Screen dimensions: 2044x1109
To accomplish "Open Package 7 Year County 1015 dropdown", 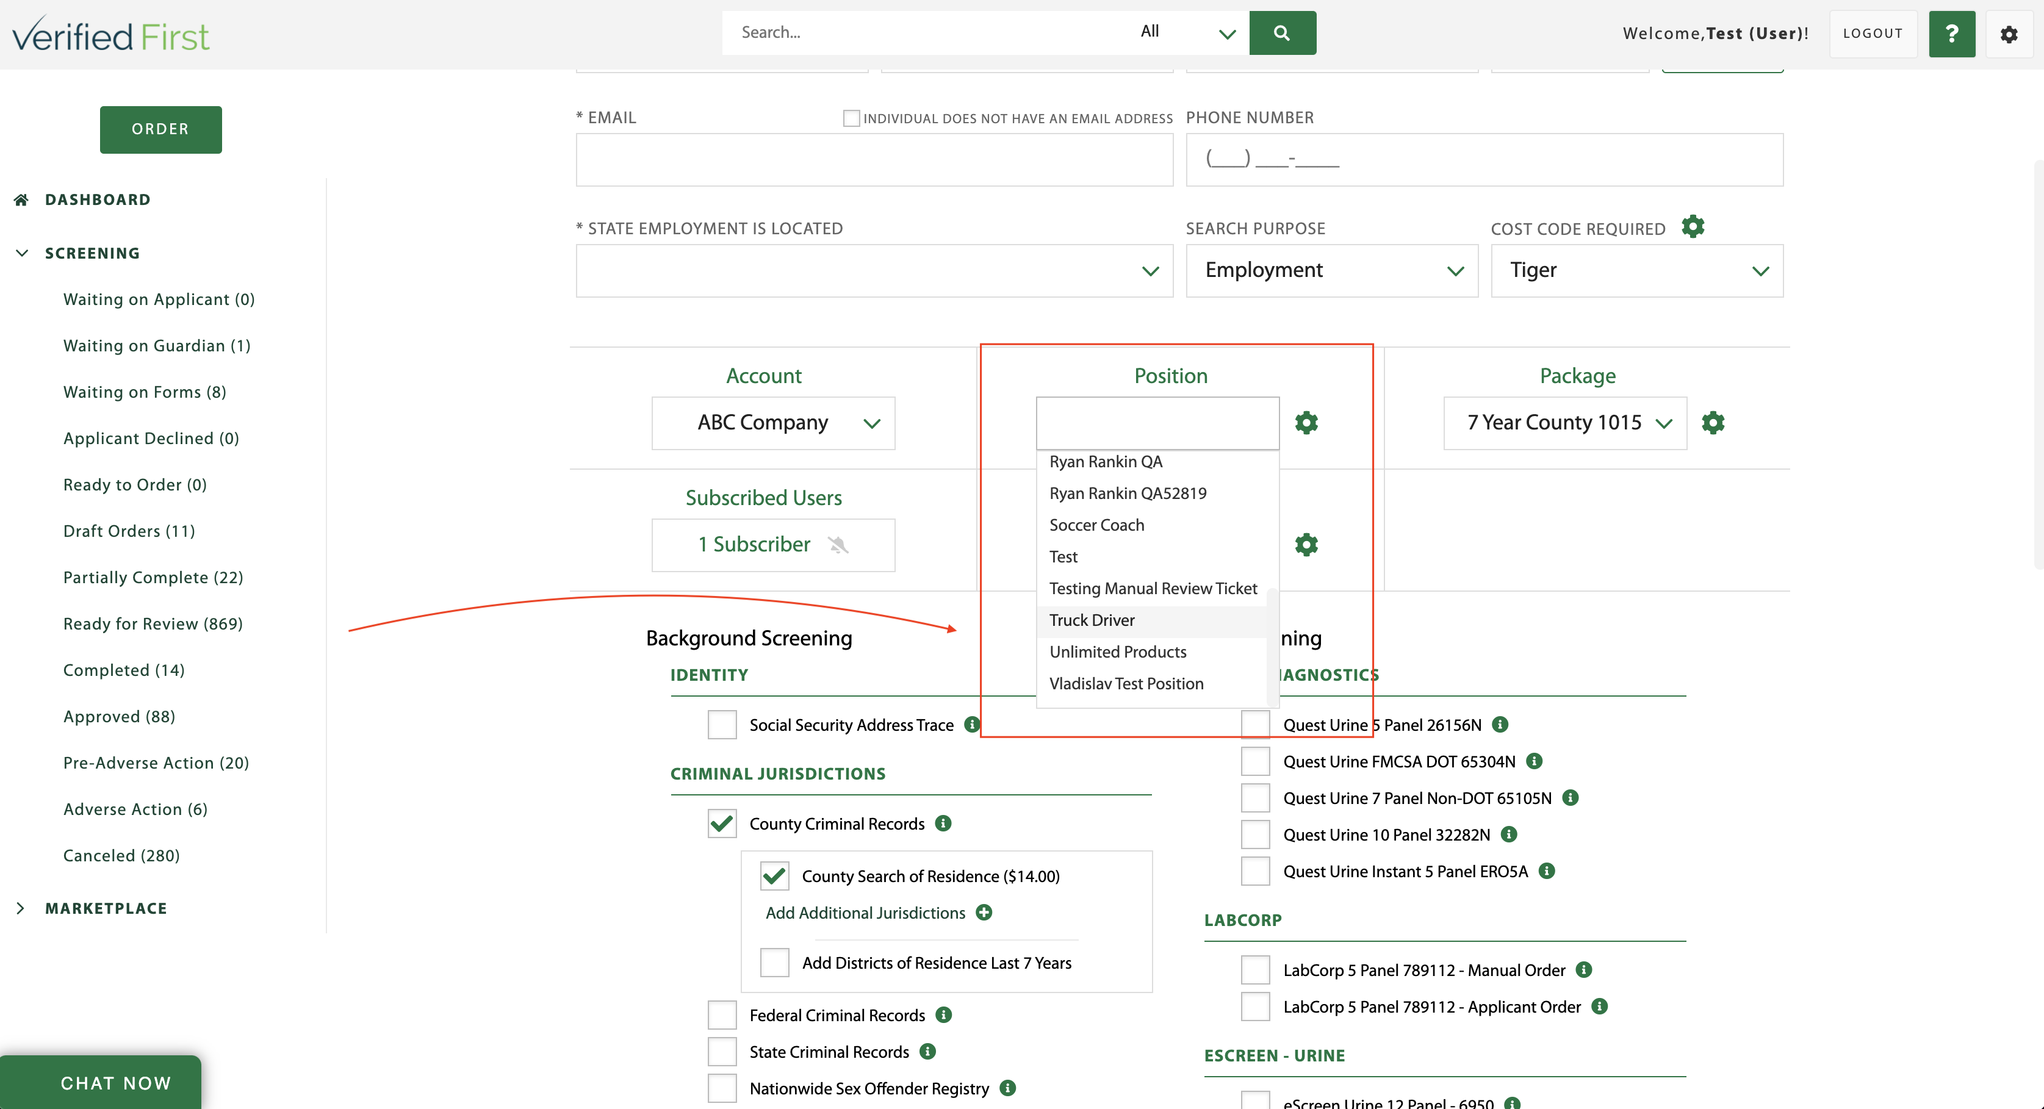I will click(1565, 423).
